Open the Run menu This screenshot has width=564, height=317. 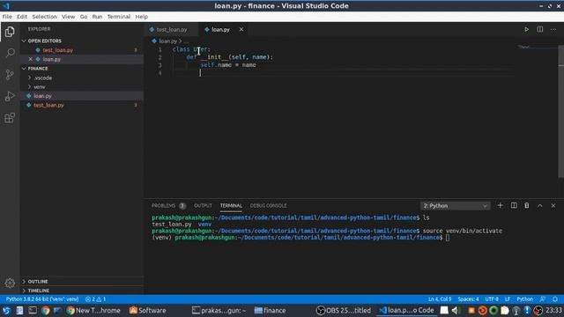point(97,17)
